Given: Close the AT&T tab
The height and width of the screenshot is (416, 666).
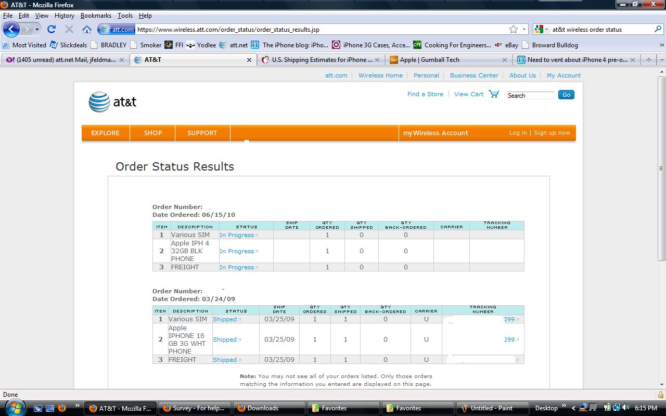Looking at the screenshot, I should (x=249, y=60).
